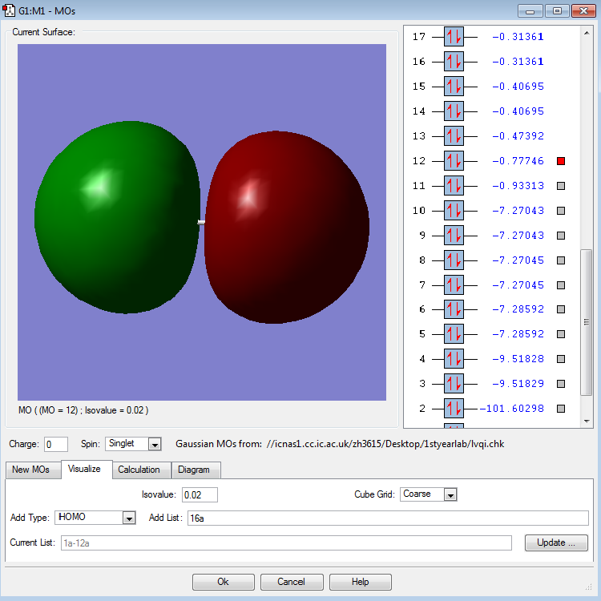Select the energy value -0.47392
This screenshot has height=601, width=601.
[518, 136]
